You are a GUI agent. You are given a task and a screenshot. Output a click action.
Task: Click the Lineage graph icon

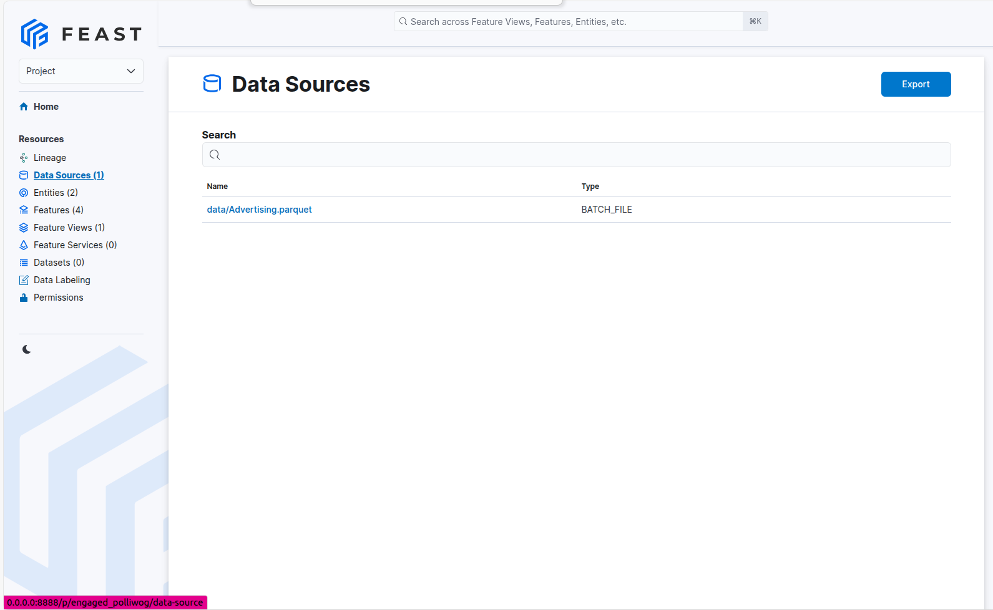24,158
